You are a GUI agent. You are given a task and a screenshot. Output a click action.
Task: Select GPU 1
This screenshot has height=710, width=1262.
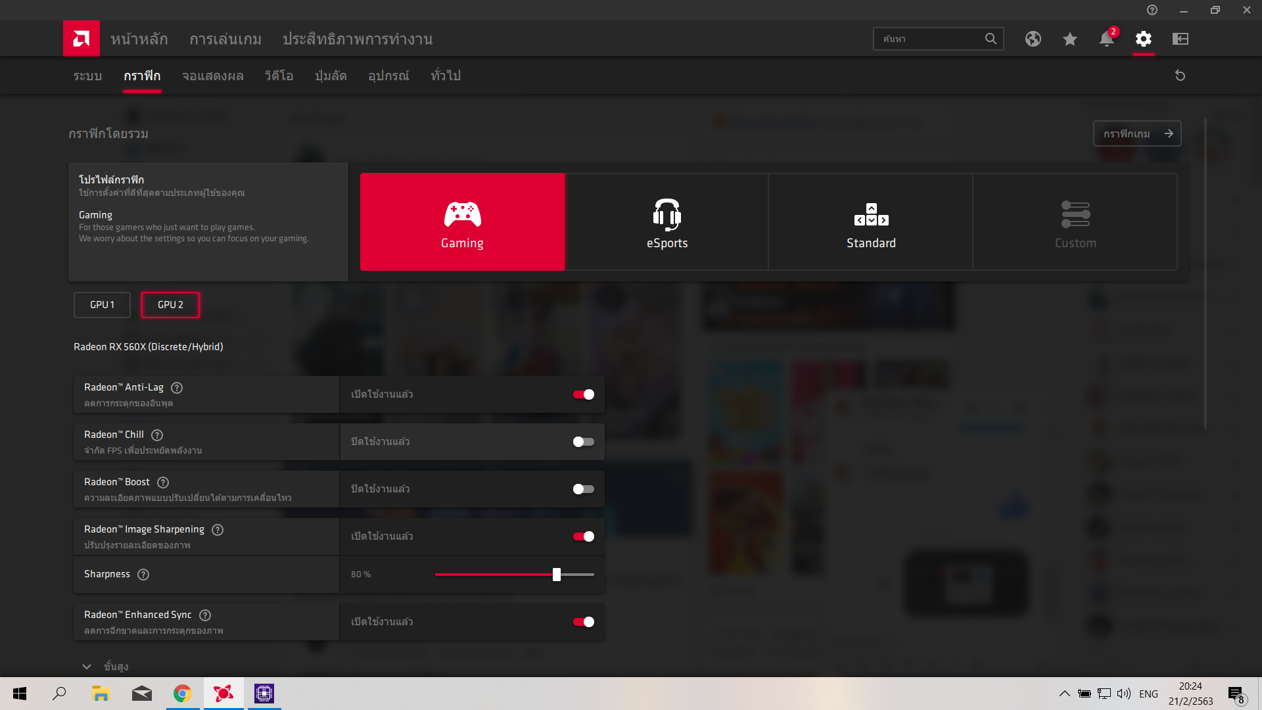(102, 305)
